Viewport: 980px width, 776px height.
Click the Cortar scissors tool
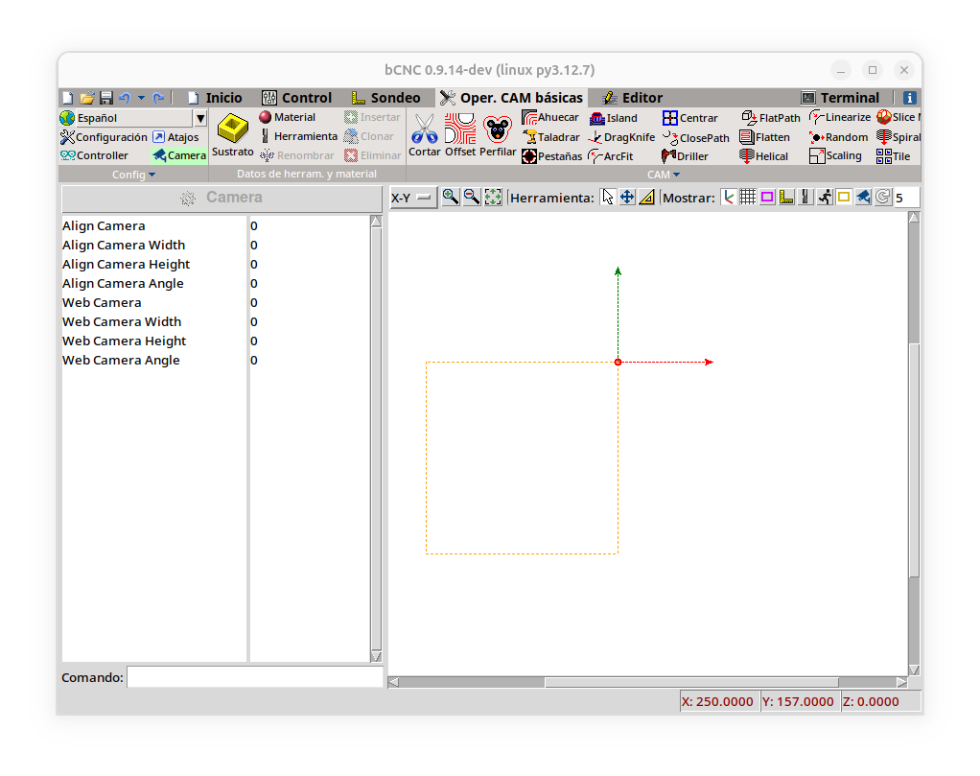coord(425,135)
